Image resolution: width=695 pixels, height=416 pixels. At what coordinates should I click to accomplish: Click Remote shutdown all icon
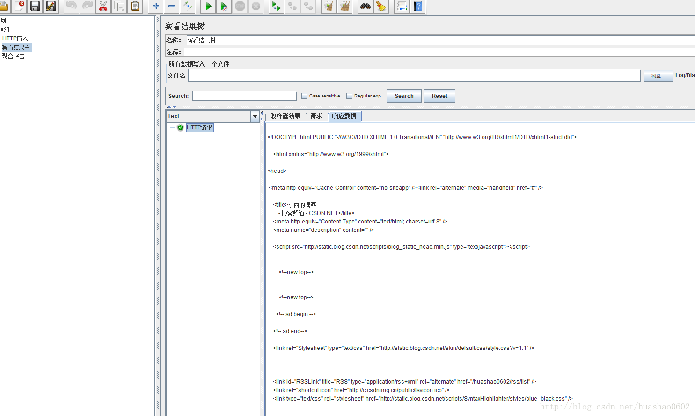pyautogui.click(x=308, y=6)
